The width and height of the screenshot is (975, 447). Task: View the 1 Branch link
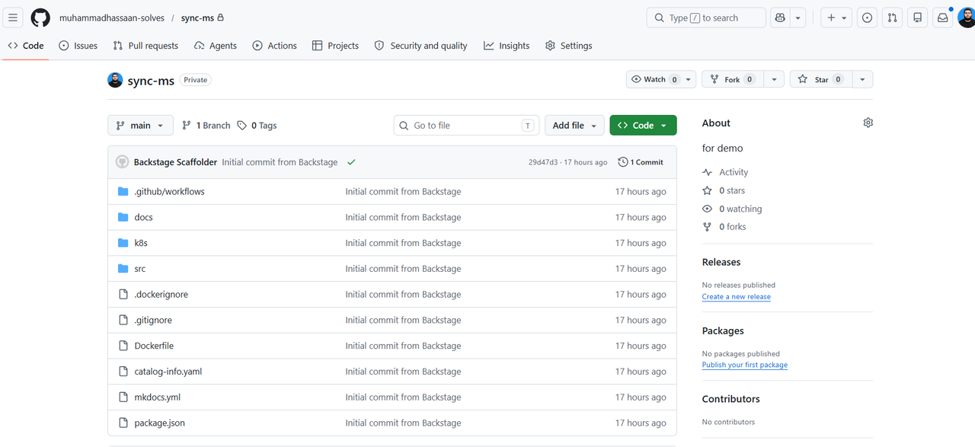coord(206,126)
